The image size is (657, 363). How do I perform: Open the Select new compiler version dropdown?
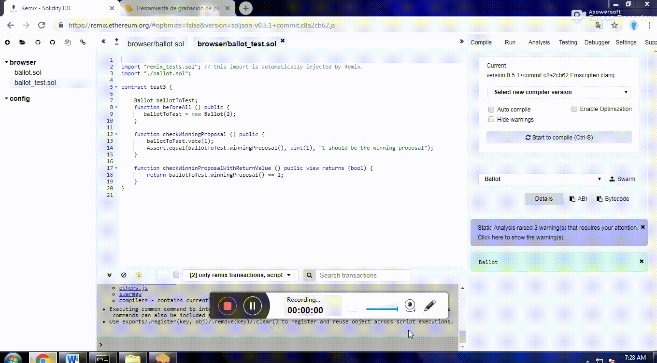click(559, 92)
